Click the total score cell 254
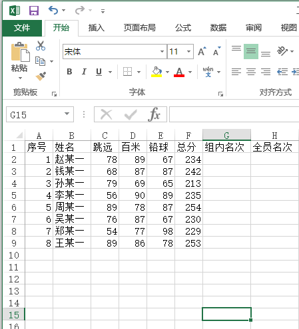 click(188, 207)
